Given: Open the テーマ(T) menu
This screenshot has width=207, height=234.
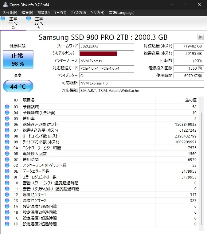Looking at the screenshot, I should coord(60,13).
